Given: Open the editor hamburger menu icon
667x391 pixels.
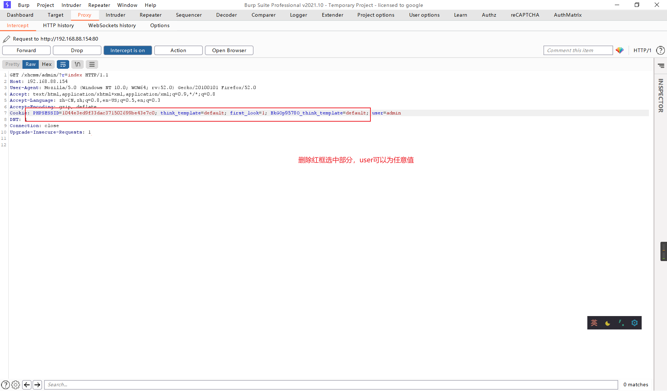Looking at the screenshot, I should pyautogui.click(x=92, y=64).
